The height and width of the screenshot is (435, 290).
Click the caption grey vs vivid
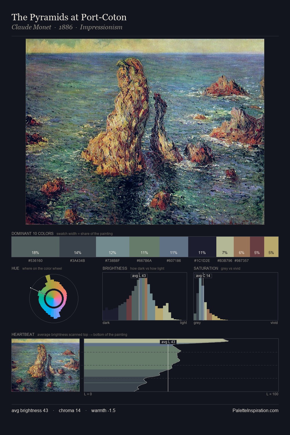coord(231,269)
